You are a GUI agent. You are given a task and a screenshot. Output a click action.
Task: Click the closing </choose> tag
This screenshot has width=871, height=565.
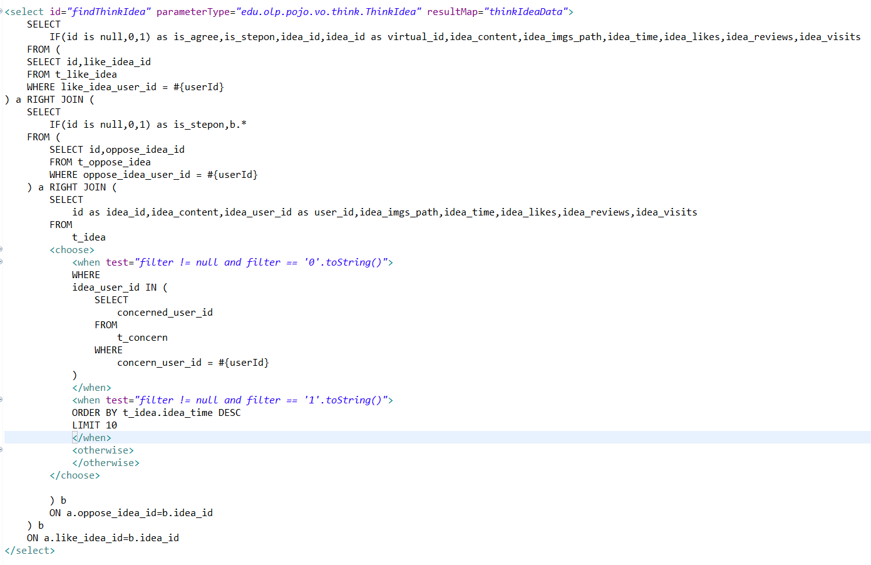click(74, 475)
